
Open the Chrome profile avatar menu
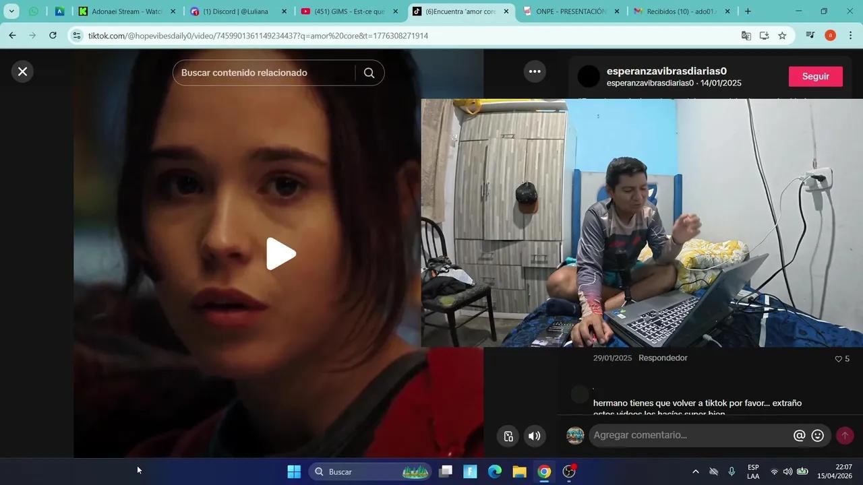click(x=830, y=36)
